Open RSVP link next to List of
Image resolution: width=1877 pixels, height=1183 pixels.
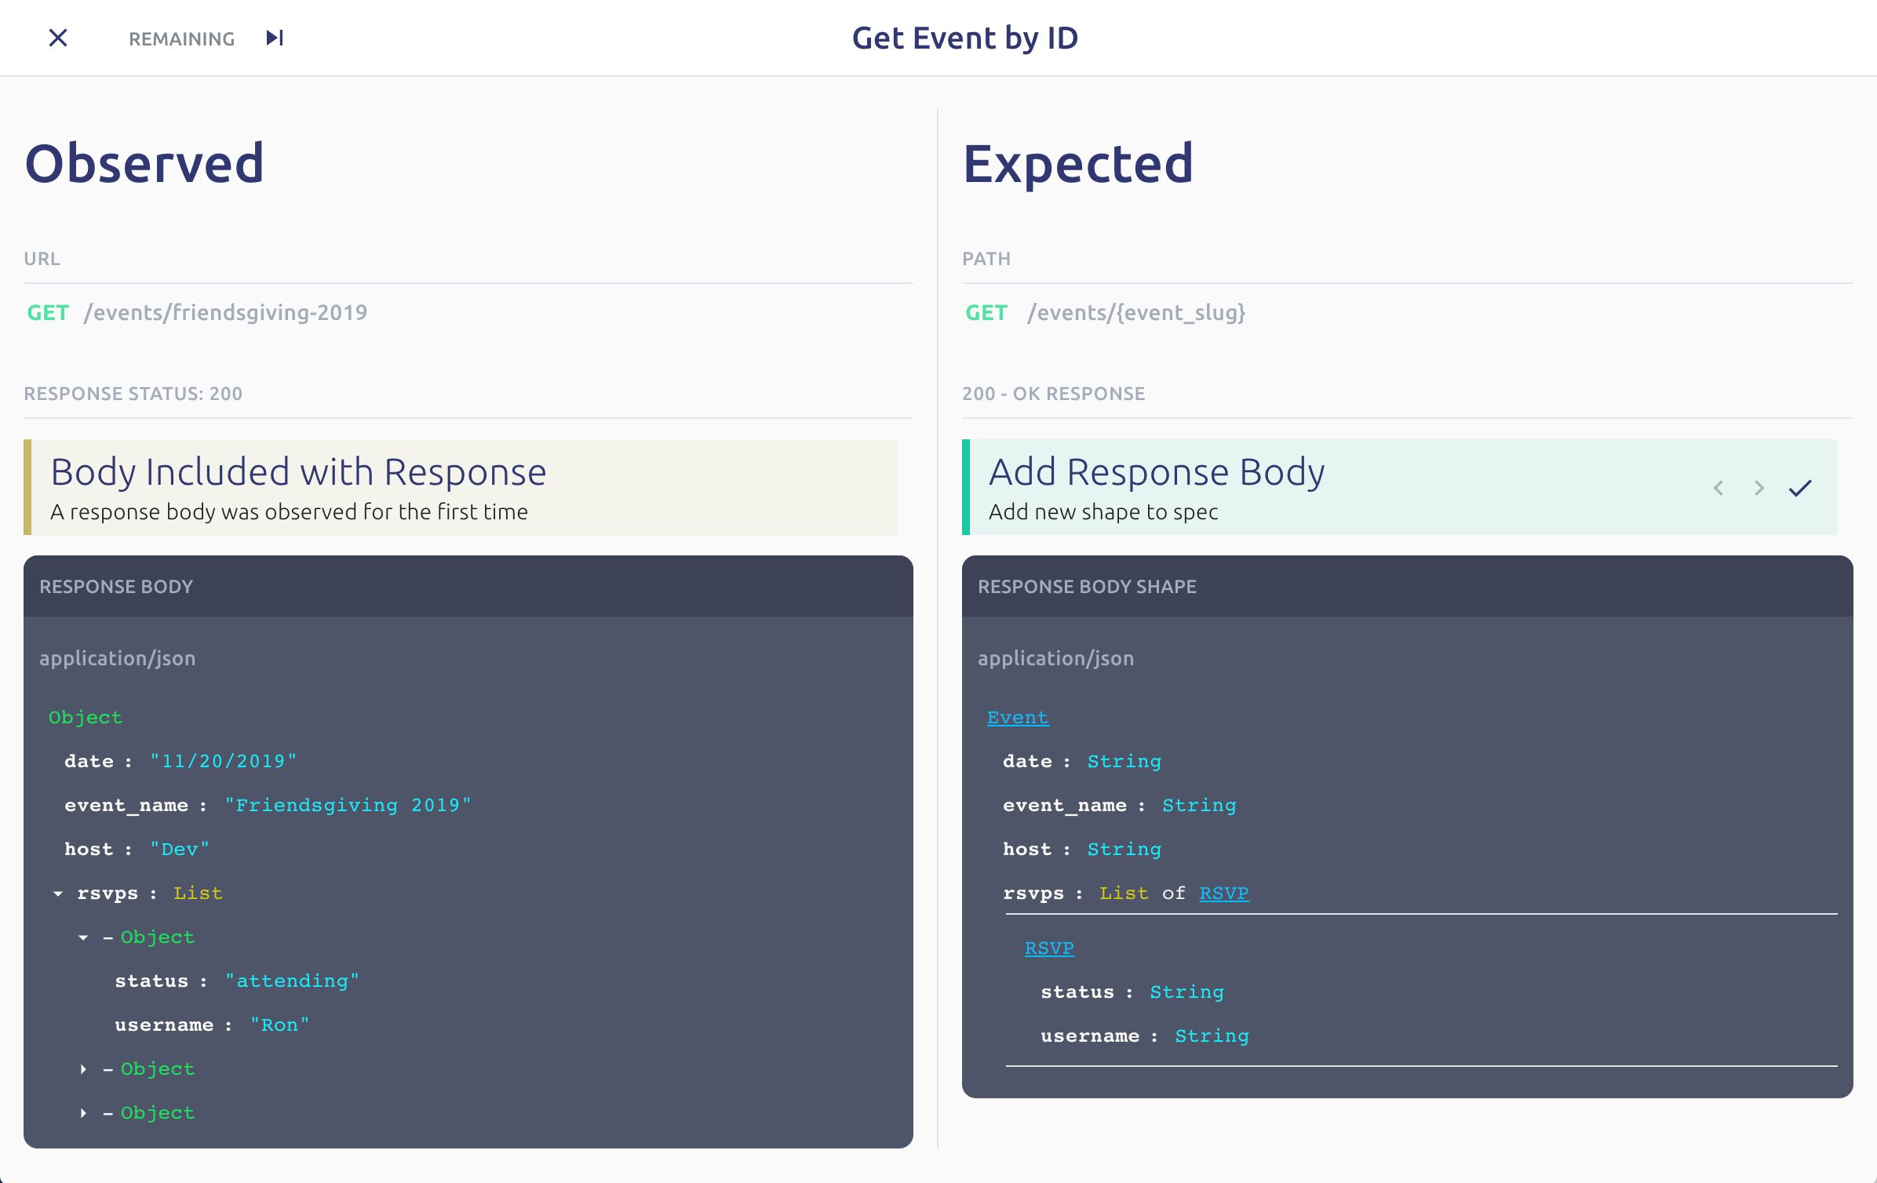click(1224, 894)
